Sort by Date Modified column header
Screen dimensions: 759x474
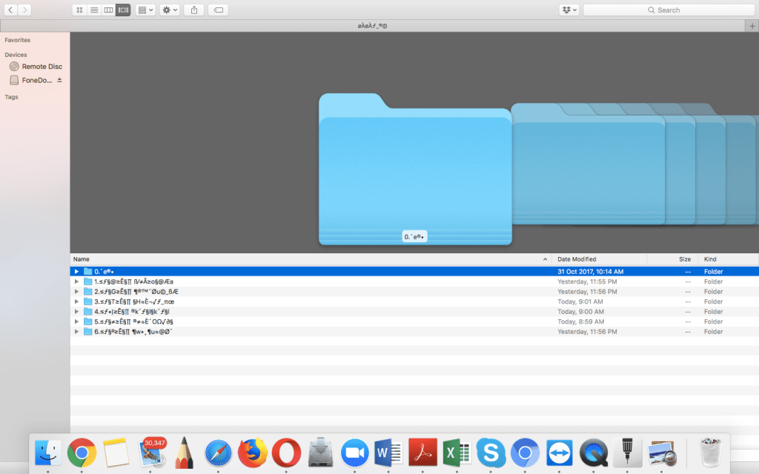pos(577,259)
